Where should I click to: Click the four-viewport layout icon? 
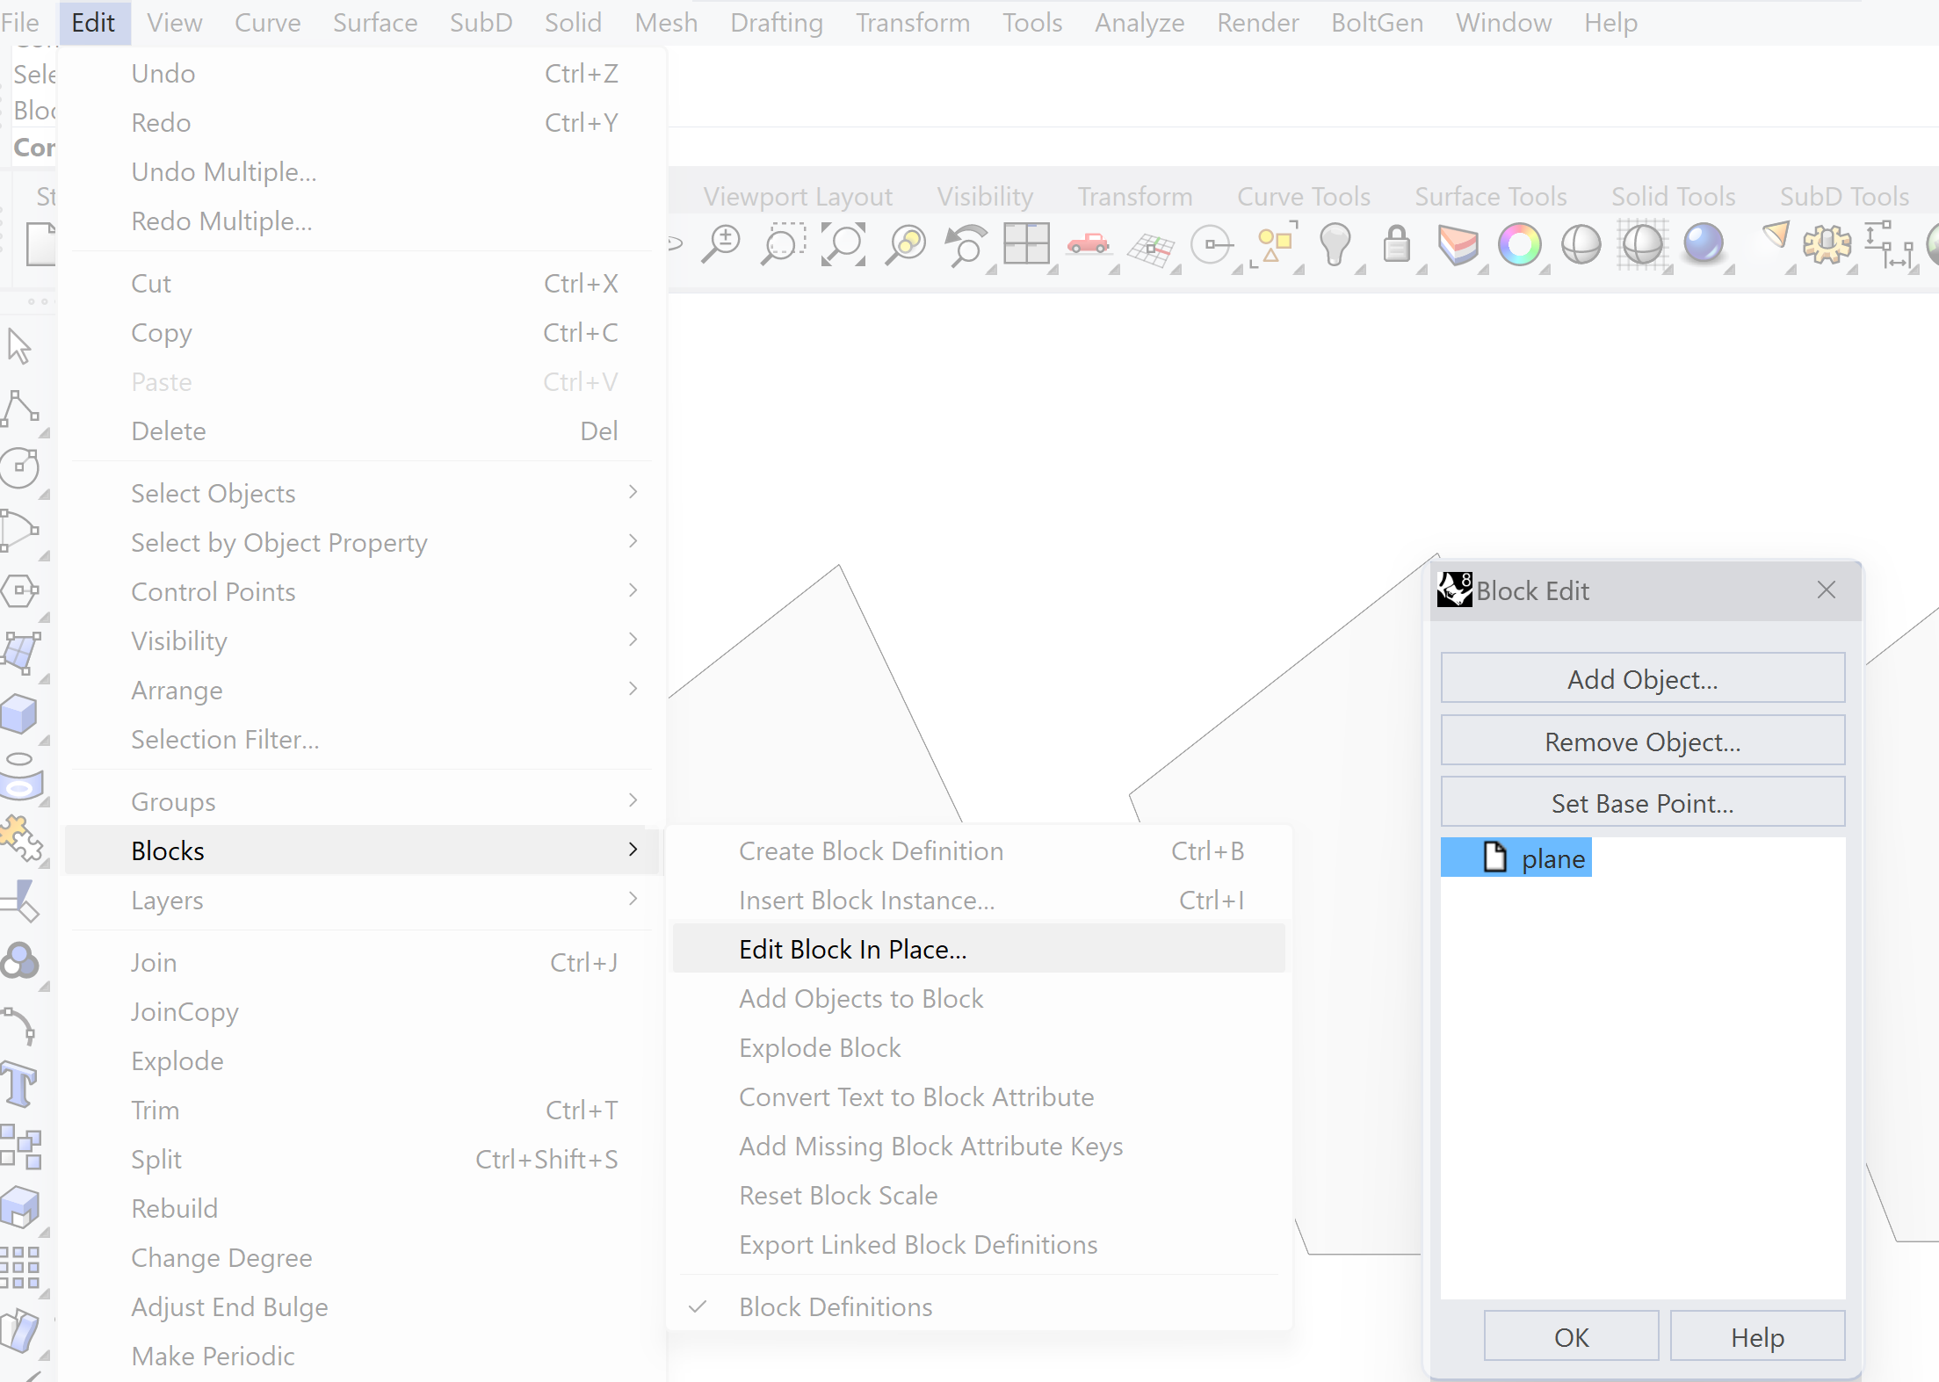click(x=1026, y=243)
